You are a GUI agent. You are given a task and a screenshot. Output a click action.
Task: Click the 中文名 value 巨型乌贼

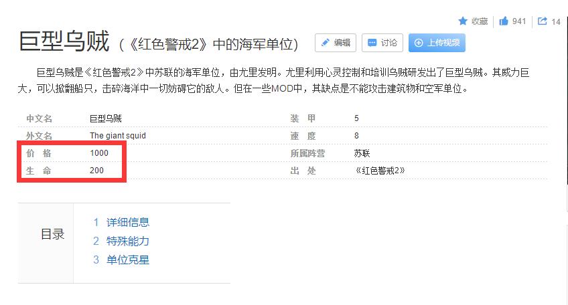click(106, 118)
